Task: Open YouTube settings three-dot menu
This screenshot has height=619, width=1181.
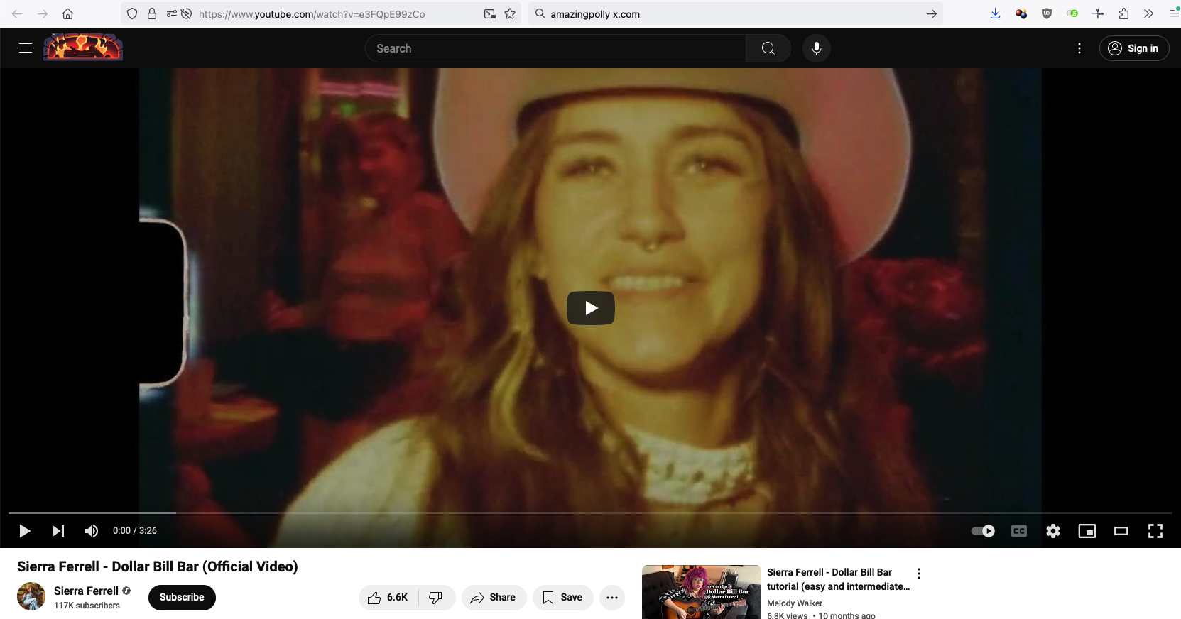Action: [1079, 48]
